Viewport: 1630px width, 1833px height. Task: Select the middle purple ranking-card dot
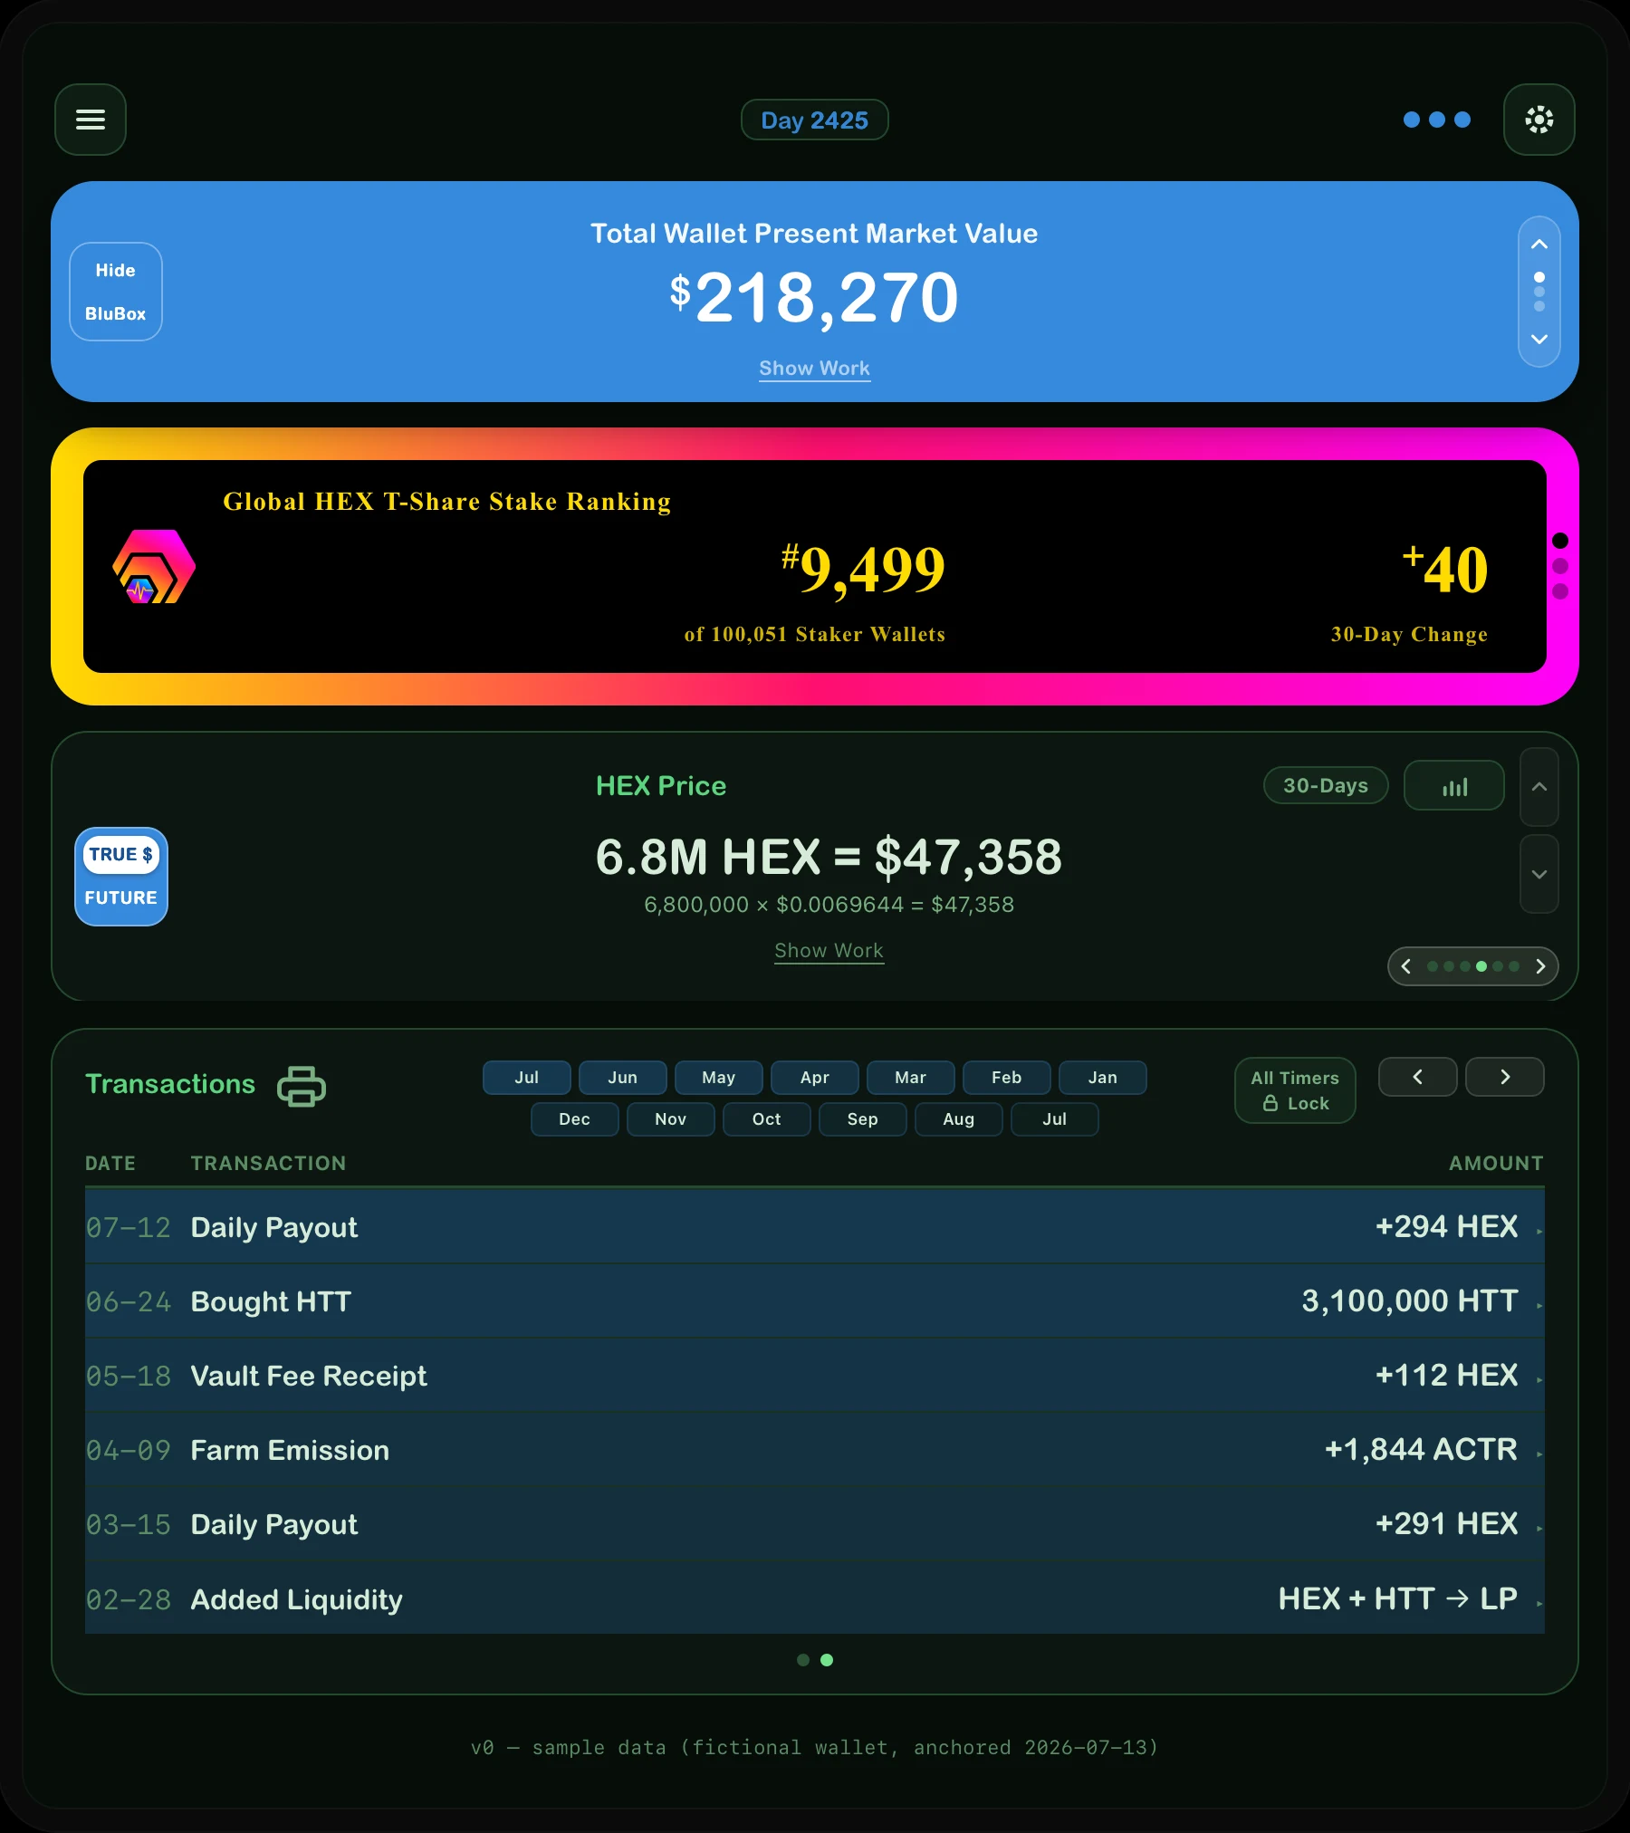pyautogui.click(x=1560, y=566)
